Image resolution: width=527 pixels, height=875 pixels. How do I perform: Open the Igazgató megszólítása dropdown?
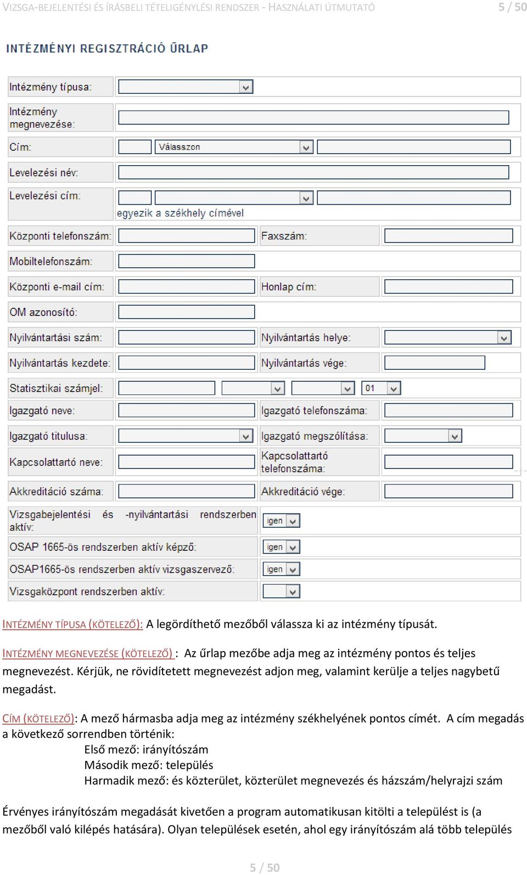tap(423, 436)
